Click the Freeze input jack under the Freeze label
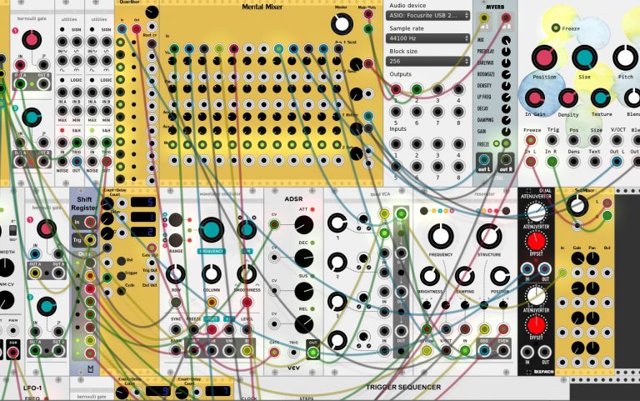This screenshot has height=401, width=640. pos(530,140)
